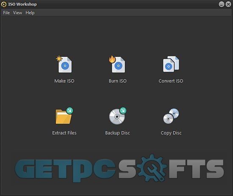The image size is (233, 196).
Task: Select the Convert ISO documents icon
Action: point(171,64)
